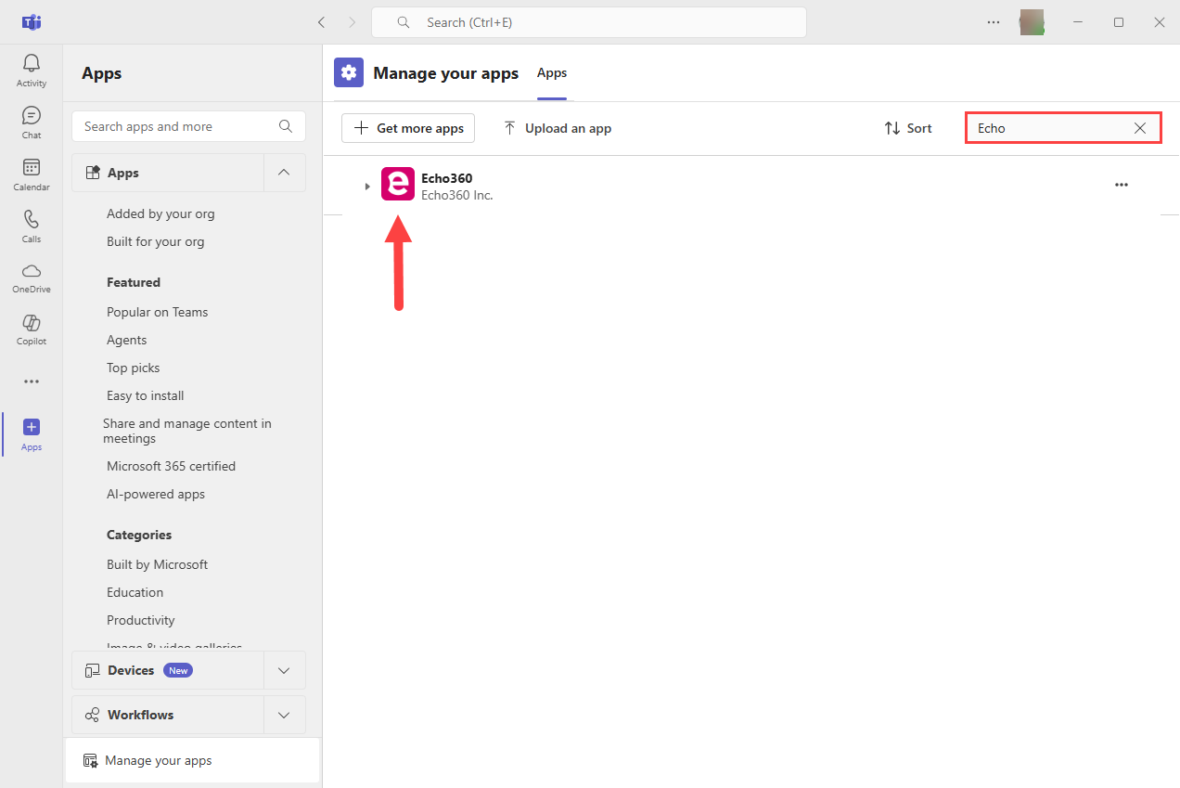The height and width of the screenshot is (788, 1180).
Task: Open Built for your org
Action: (156, 241)
